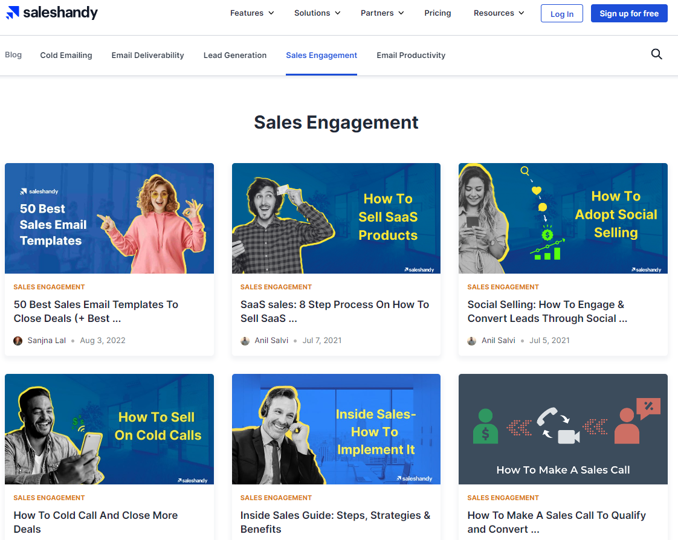Click Anil Salvi name on Social Selling post
The image size is (678, 540).
(x=499, y=341)
